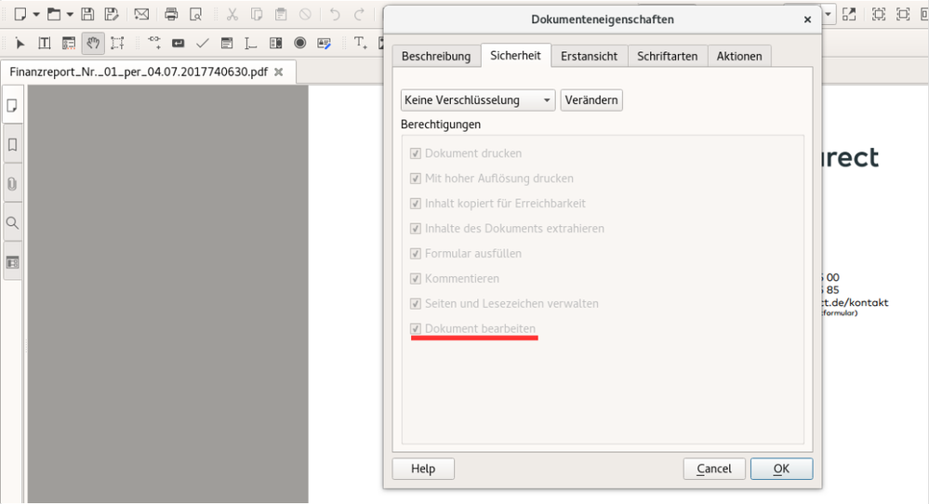The height and width of the screenshot is (504, 929).
Task: Select the Edit text tool
Action: point(44,43)
